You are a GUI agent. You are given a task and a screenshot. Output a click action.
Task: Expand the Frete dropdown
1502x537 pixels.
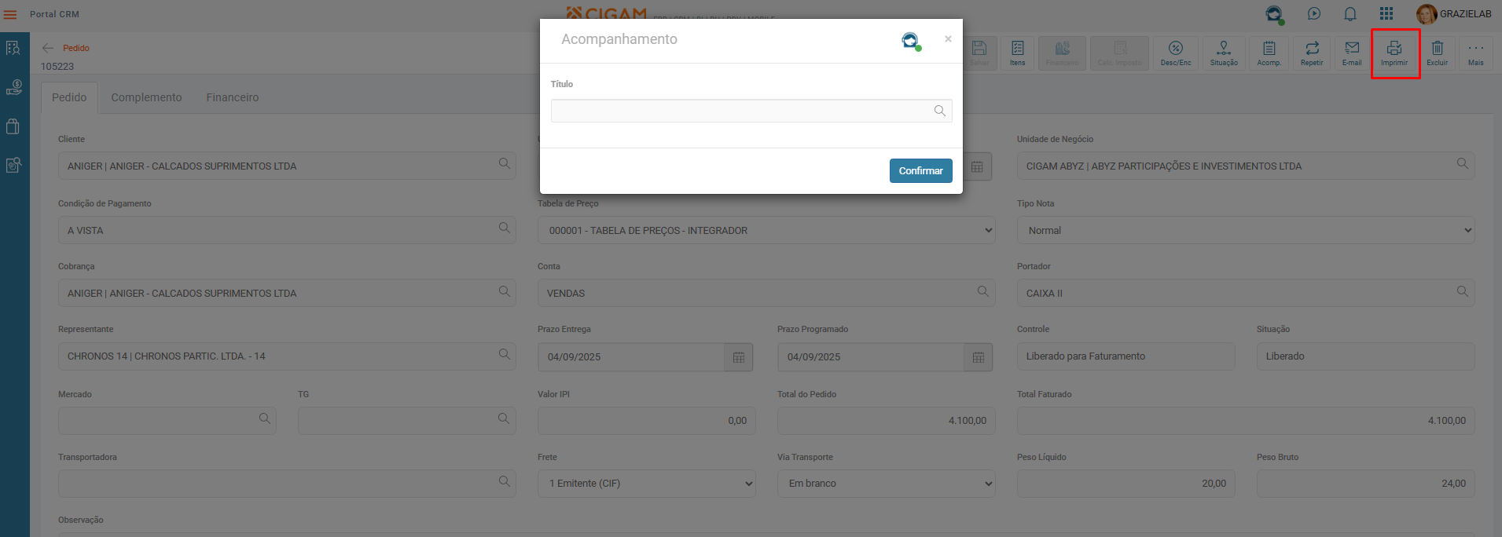(x=647, y=484)
